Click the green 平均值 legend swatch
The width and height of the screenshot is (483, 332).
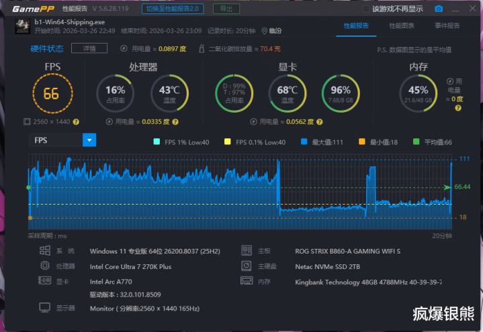click(416, 142)
